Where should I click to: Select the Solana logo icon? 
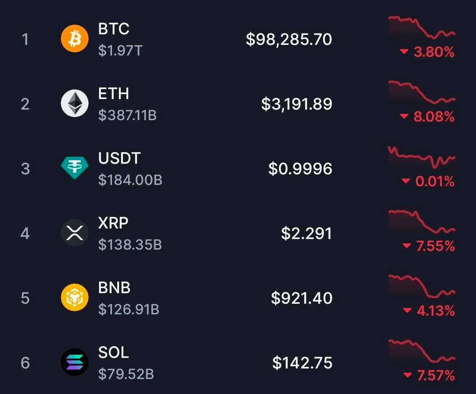74,362
